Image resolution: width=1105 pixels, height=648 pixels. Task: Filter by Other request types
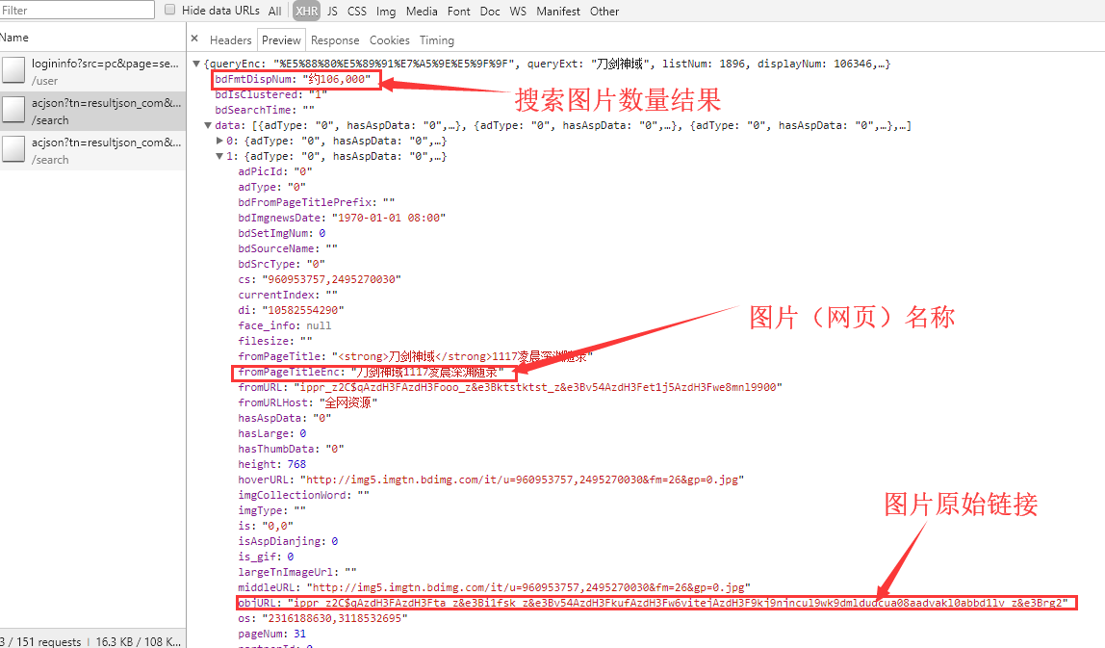604,11
